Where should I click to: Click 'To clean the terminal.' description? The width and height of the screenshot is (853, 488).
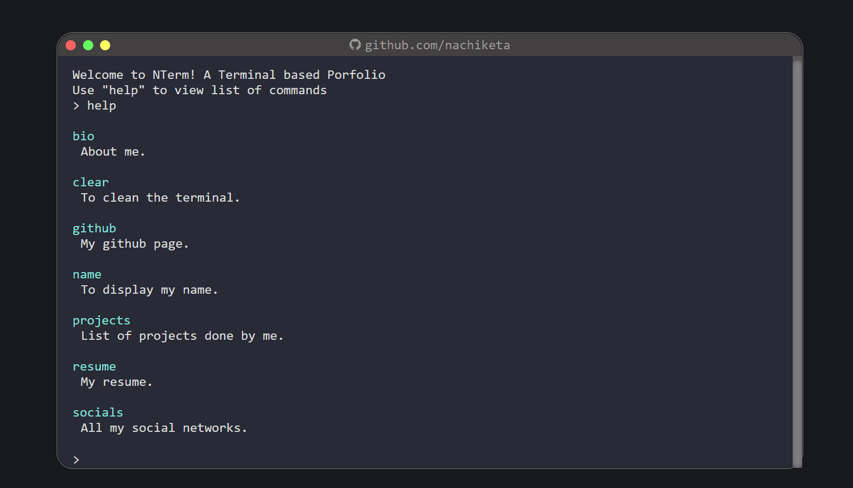coord(160,197)
